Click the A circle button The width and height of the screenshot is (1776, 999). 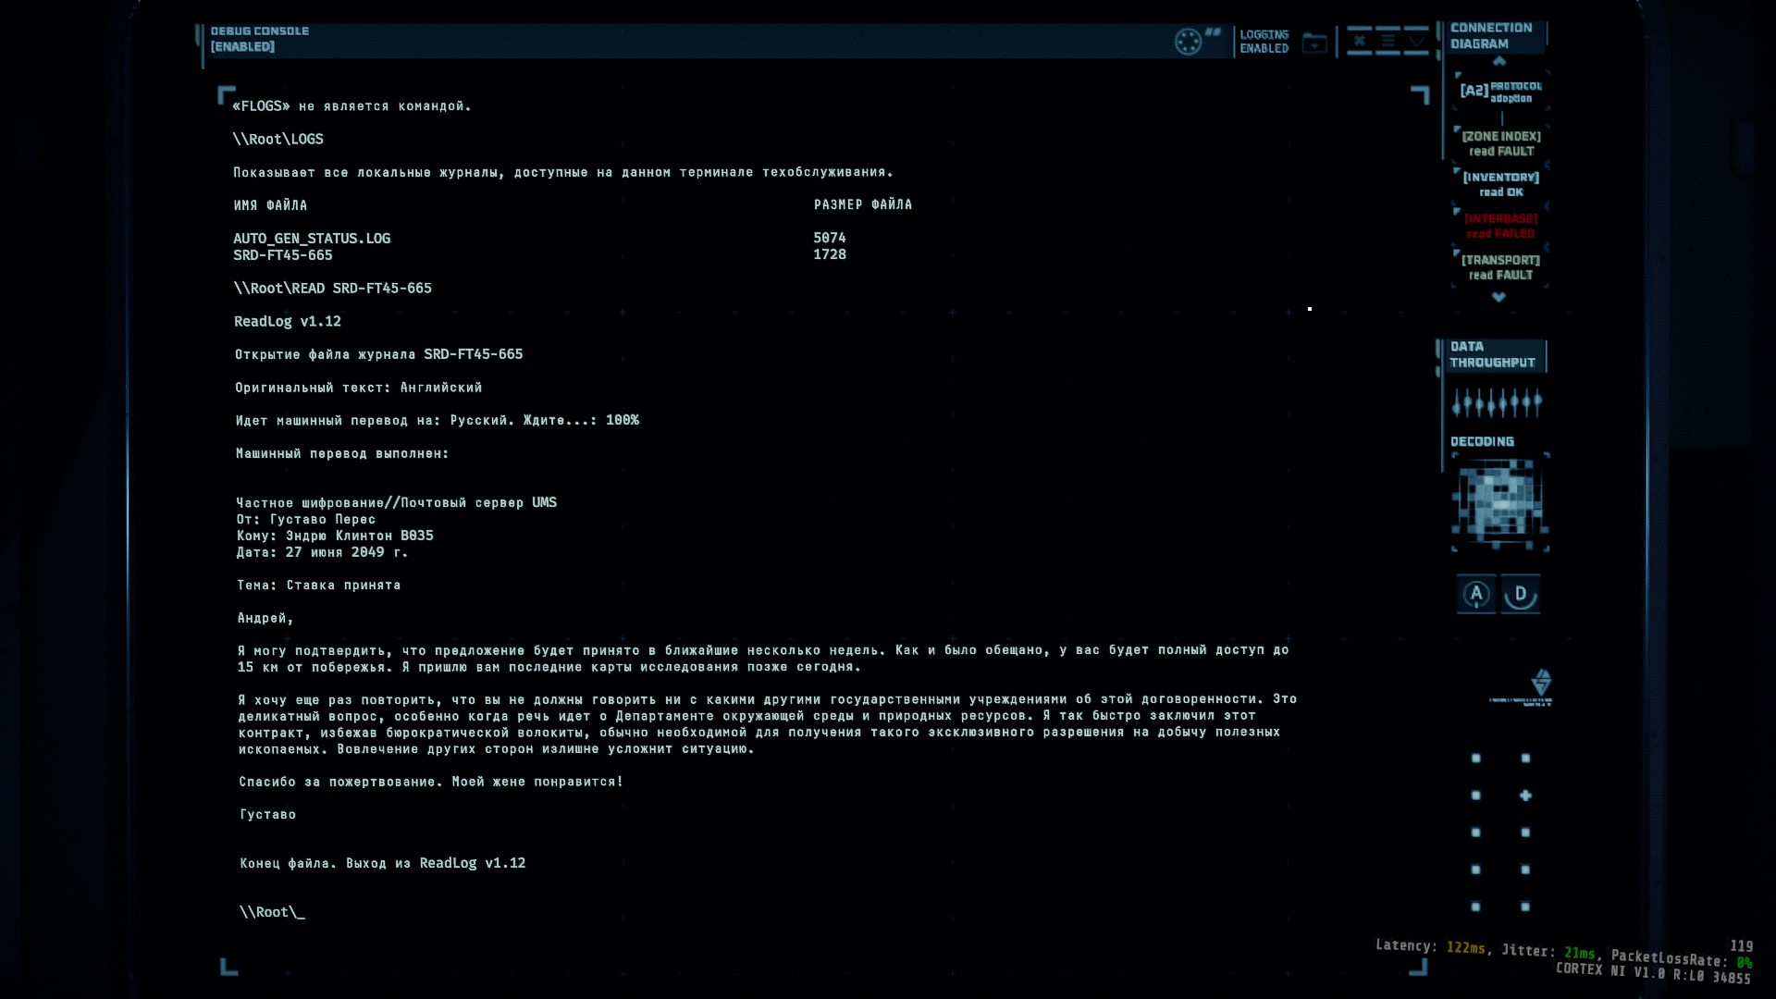point(1476,594)
